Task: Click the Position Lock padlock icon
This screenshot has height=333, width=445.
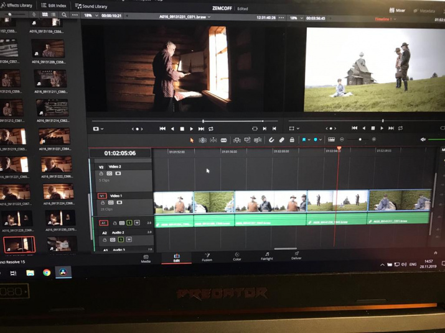Action: [x=292, y=140]
